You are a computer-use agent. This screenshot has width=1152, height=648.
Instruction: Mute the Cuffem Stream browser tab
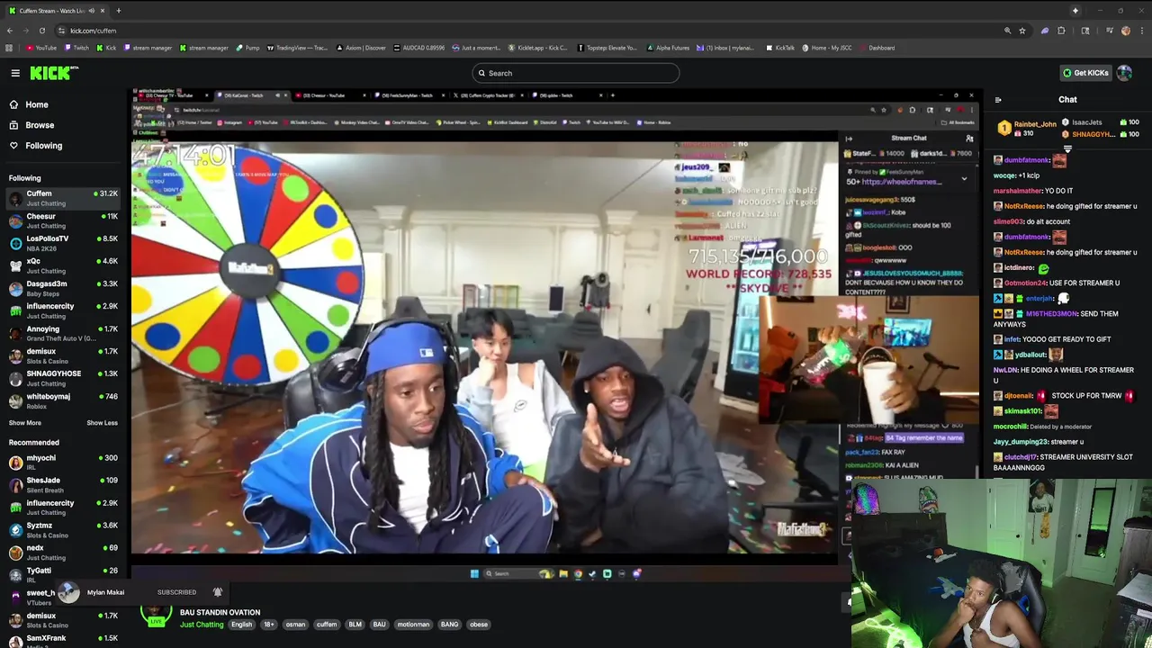pos(91,11)
